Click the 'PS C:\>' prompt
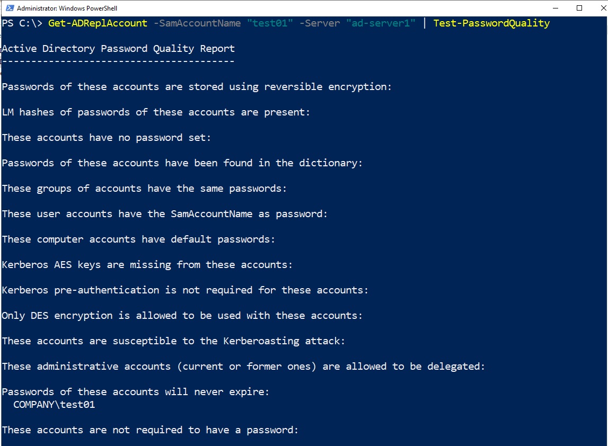This screenshot has width=608, height=446. click(22, 23)
